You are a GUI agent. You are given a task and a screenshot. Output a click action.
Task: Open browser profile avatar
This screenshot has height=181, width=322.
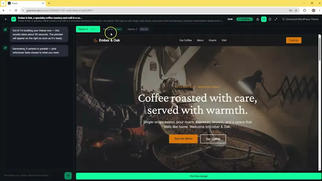tap(314, 10)
